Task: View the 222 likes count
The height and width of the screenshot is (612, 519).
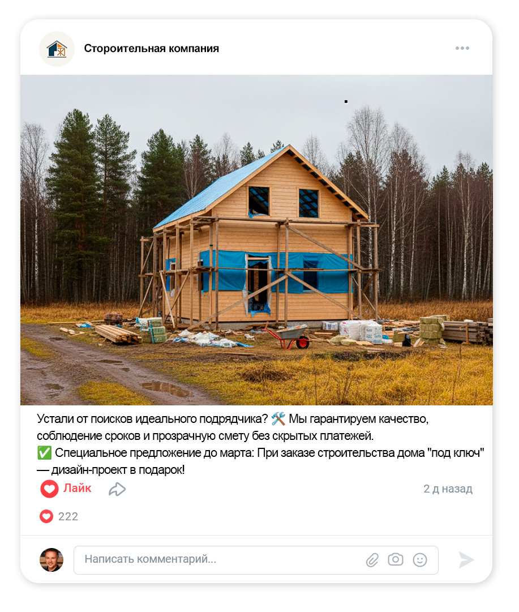Action: point(68,517)
